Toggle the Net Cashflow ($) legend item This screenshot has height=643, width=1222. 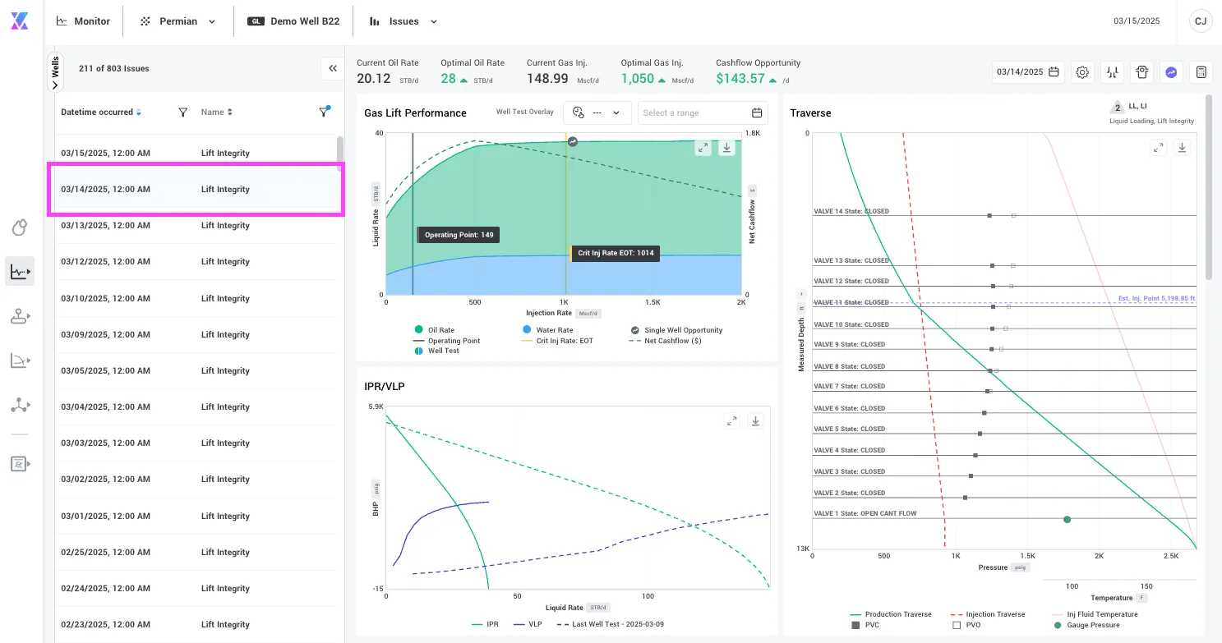tap(665, 341)
